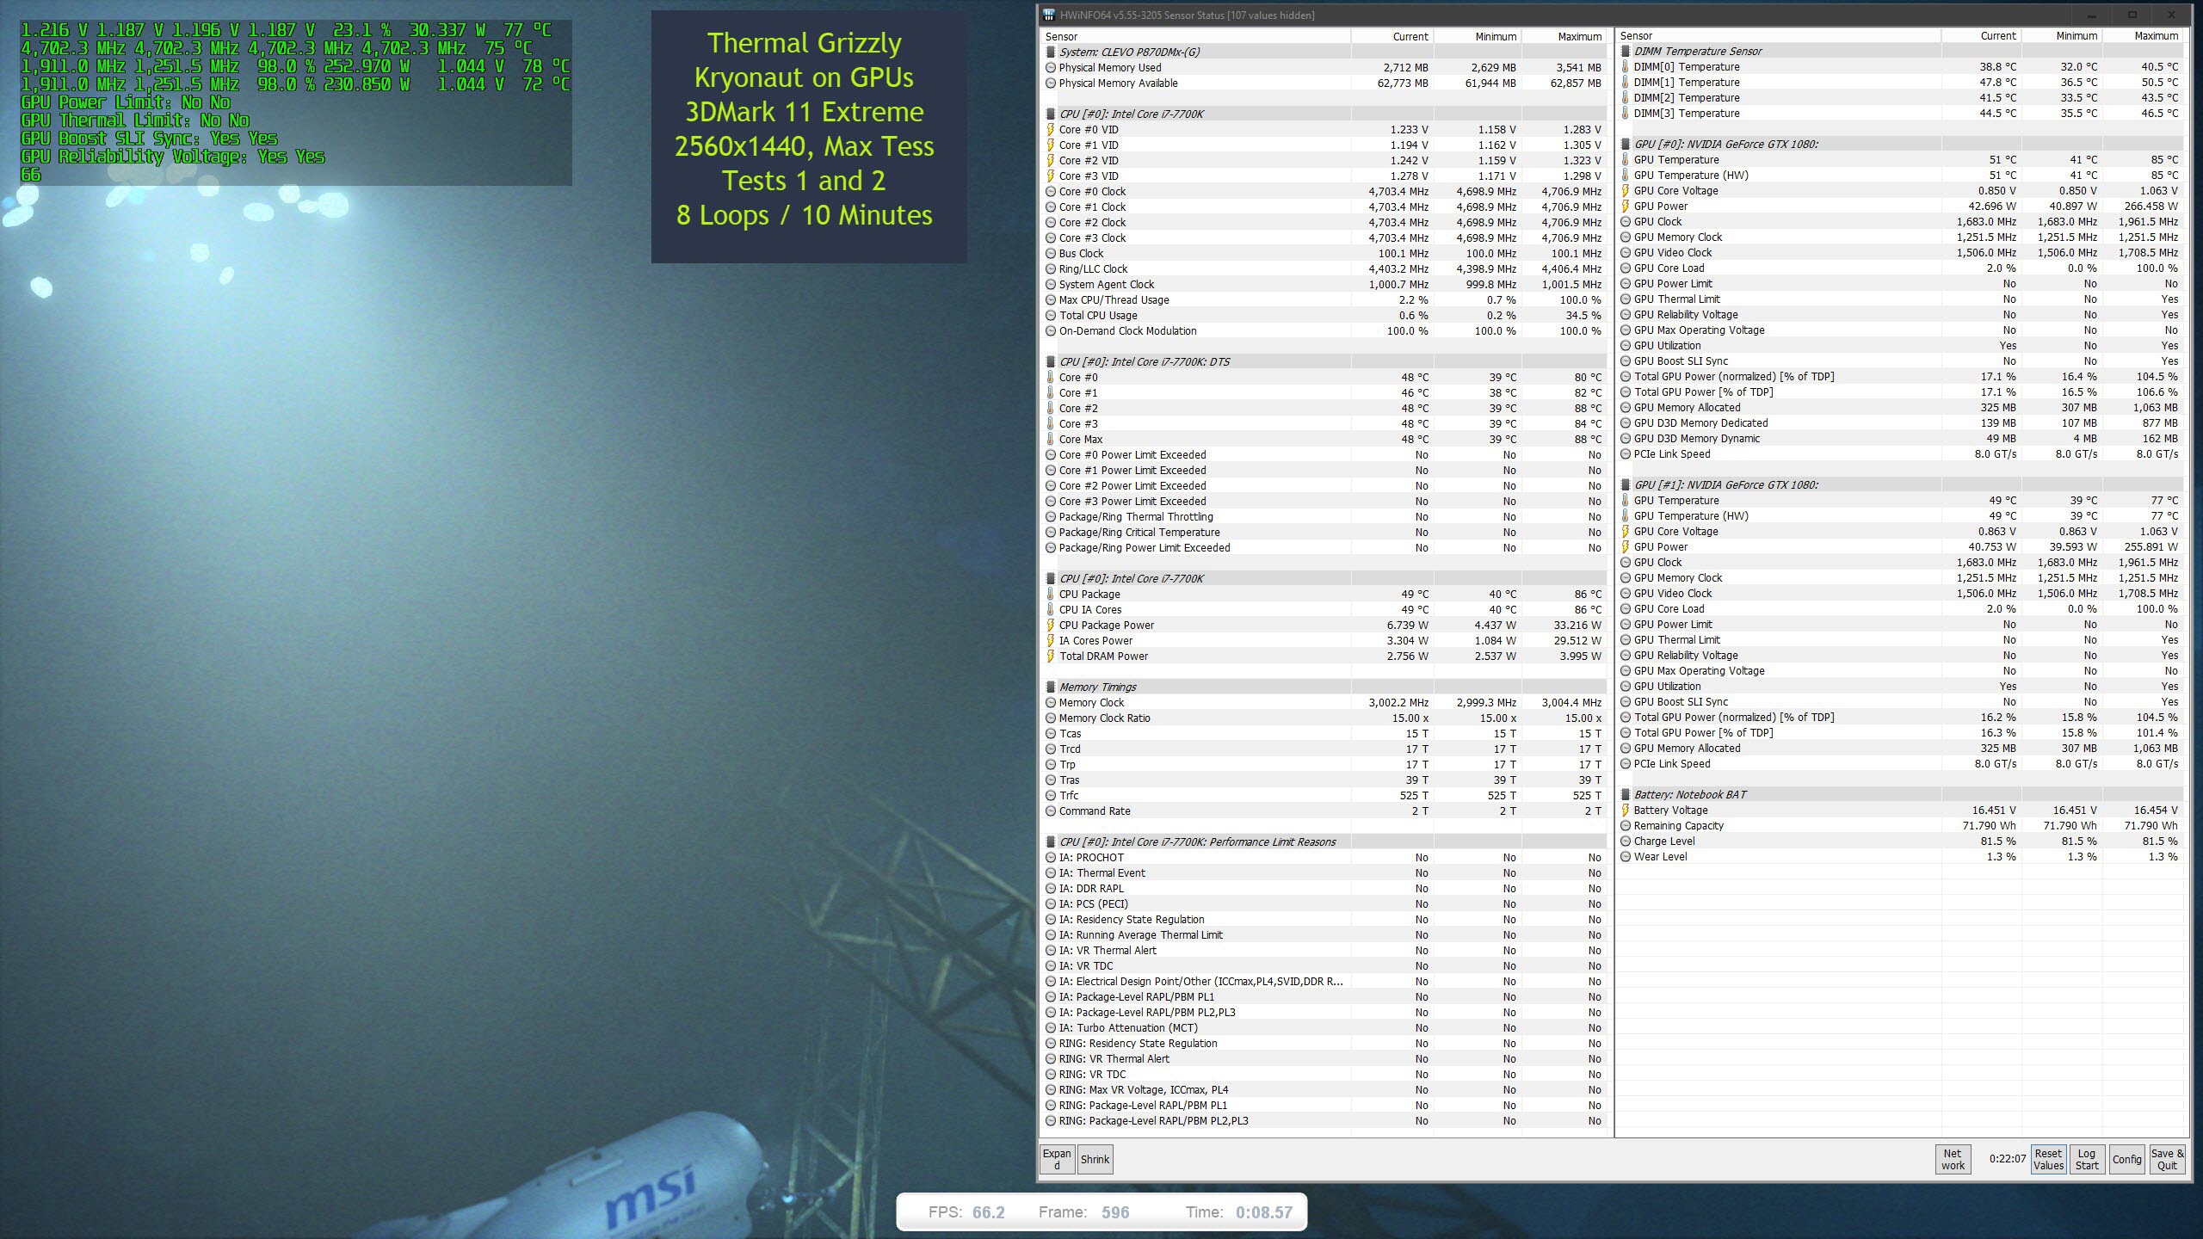Select the GPU Thermal Limit row under GPU [#0]
The image size is (2203, 1239).
(x=1676, y=299)
